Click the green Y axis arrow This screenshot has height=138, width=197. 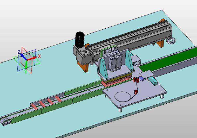point(26,65)
